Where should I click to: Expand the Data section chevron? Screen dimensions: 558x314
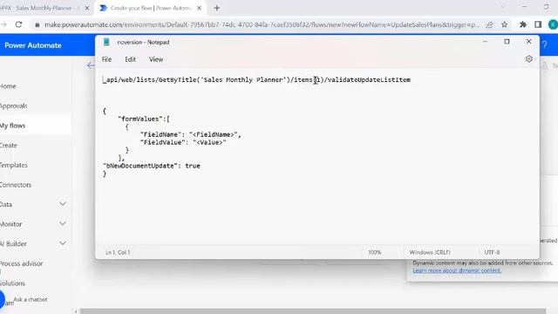(63, 204)
